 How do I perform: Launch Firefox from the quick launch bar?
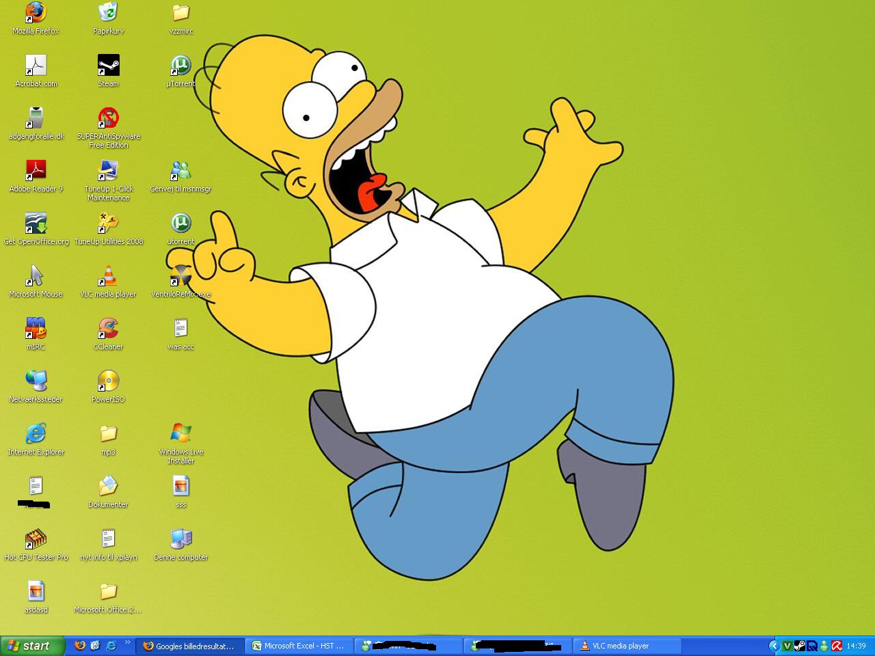[80, 646]
